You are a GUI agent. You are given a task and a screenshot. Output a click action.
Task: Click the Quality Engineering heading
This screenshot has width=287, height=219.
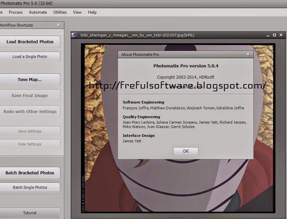(x=141, y=117)
